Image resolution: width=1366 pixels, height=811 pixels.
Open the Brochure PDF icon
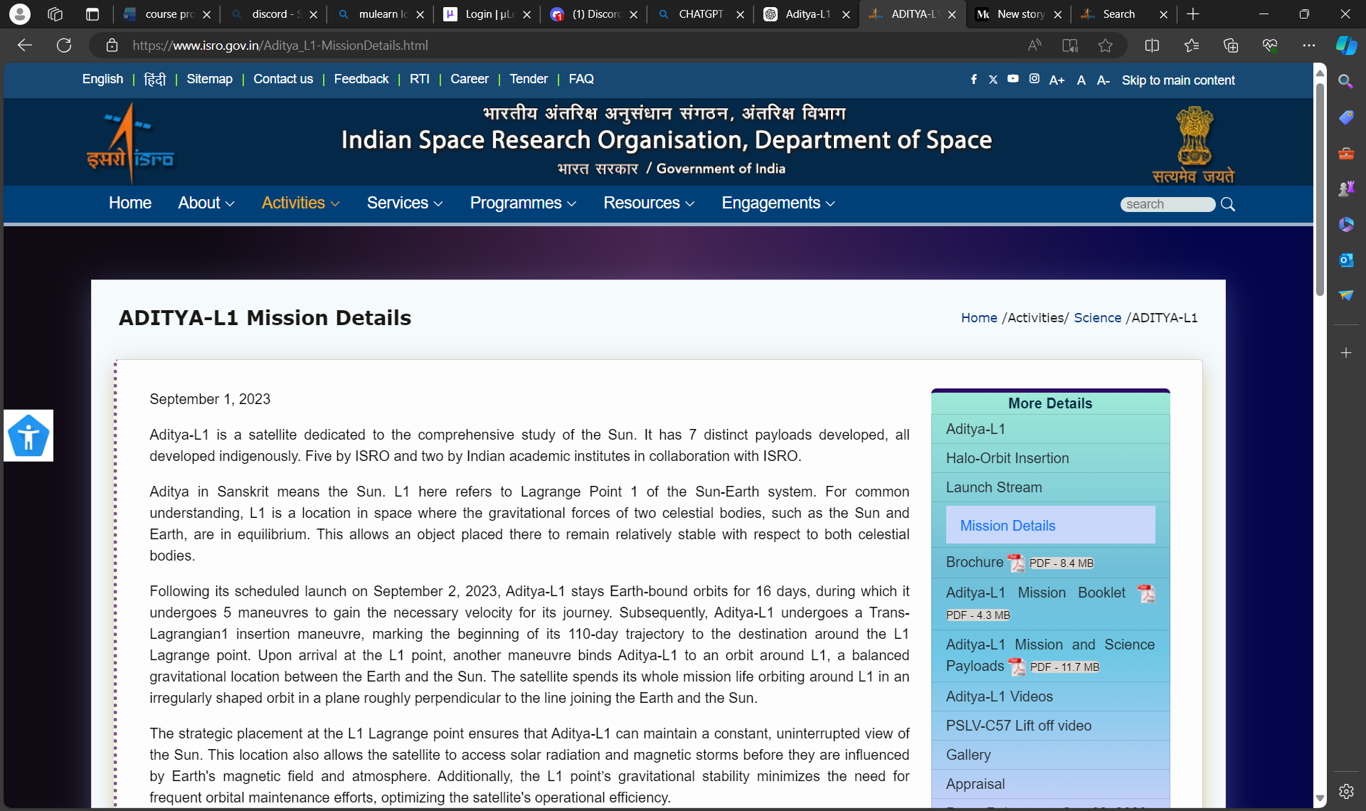pyautogui.click(x=1017, y=563)
